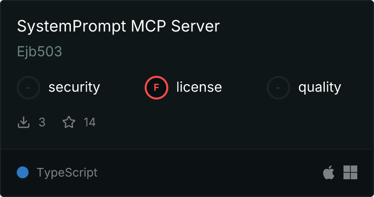
Task: Click the Windows platform icon
Action: [350, 172]
